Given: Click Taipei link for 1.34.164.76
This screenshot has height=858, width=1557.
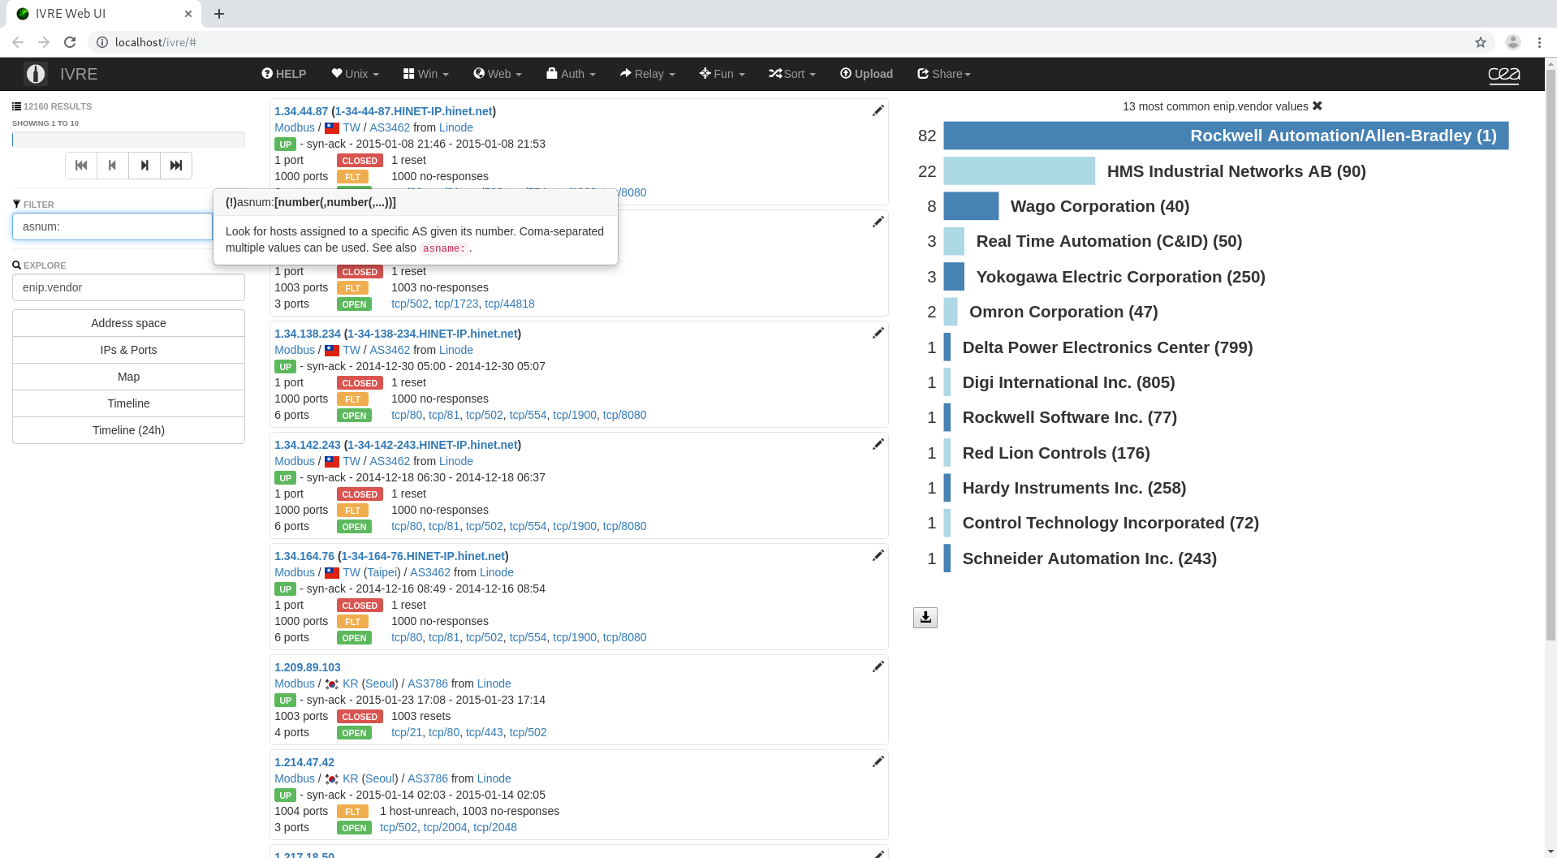Looking at the screenshot, I should point(382,572).
